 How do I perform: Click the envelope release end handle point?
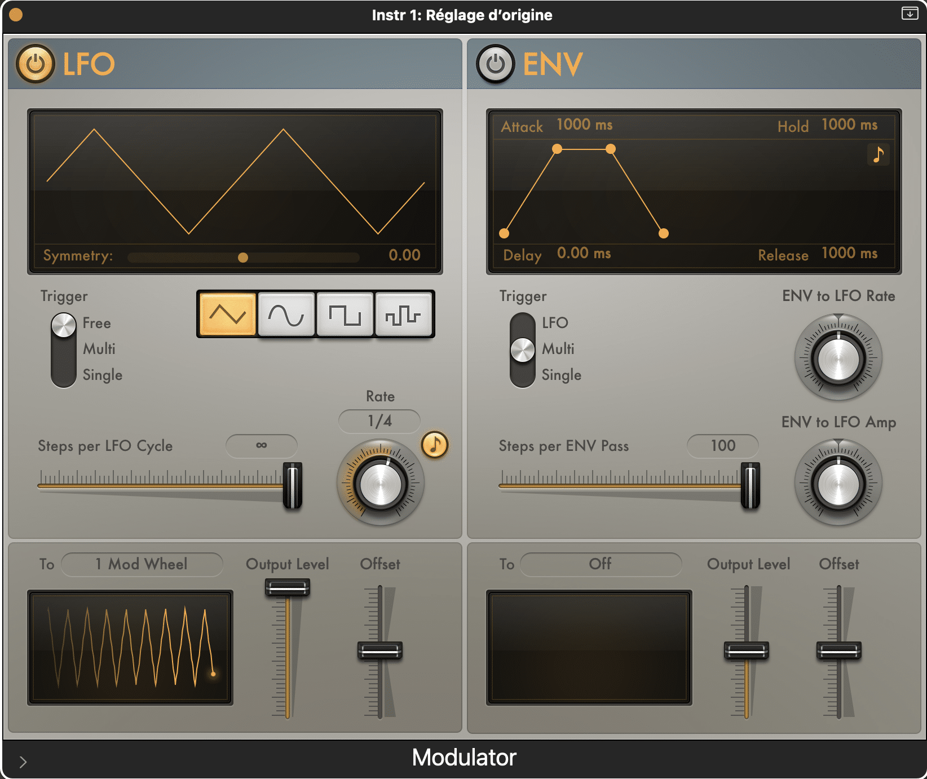pos(664,233)
